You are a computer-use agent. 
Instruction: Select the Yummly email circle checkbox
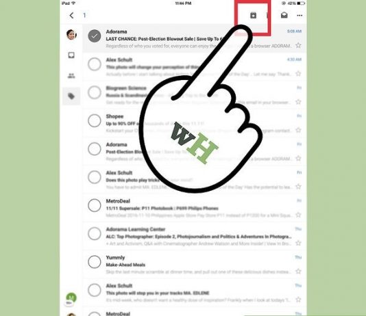(x=95, y=262)
